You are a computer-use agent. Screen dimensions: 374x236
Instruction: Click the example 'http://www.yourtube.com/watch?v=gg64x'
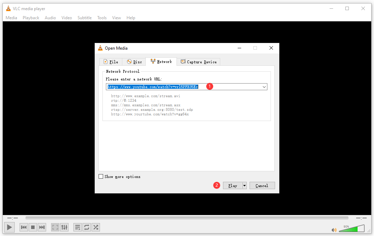tap(150, 114)
